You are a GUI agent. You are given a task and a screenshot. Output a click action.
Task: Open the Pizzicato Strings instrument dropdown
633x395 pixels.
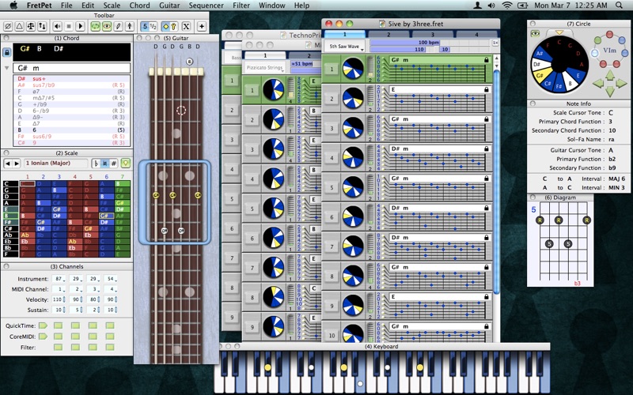(x=265, y=68)
